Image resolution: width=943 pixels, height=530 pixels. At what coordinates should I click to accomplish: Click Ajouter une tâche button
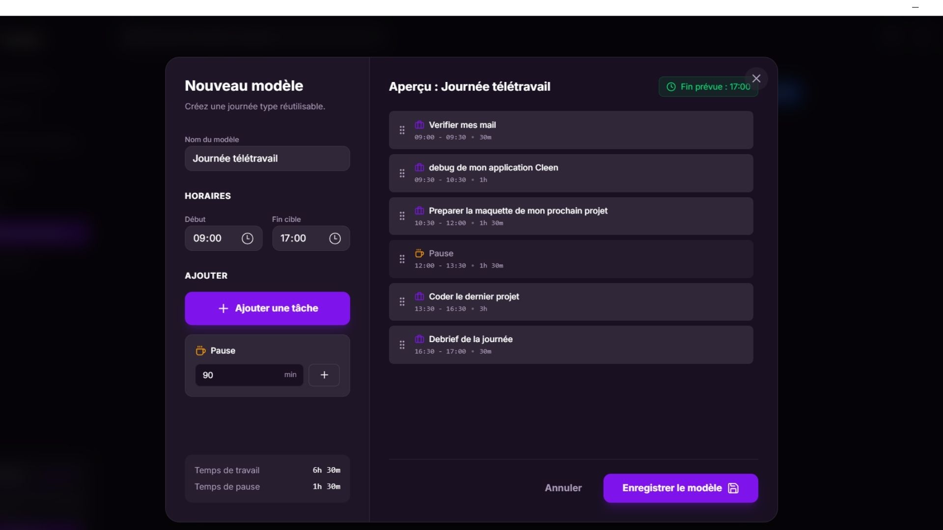pyautogui.click(x=267, y=308)
